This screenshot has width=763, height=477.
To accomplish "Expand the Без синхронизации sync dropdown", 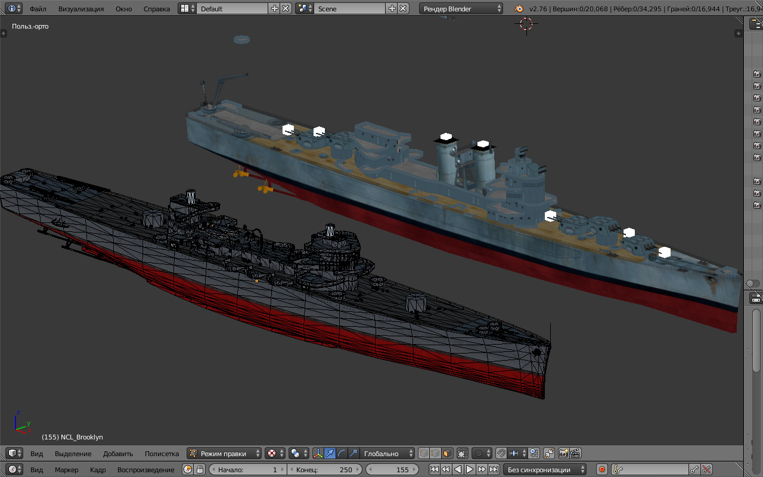I will (x=544, y=470).
